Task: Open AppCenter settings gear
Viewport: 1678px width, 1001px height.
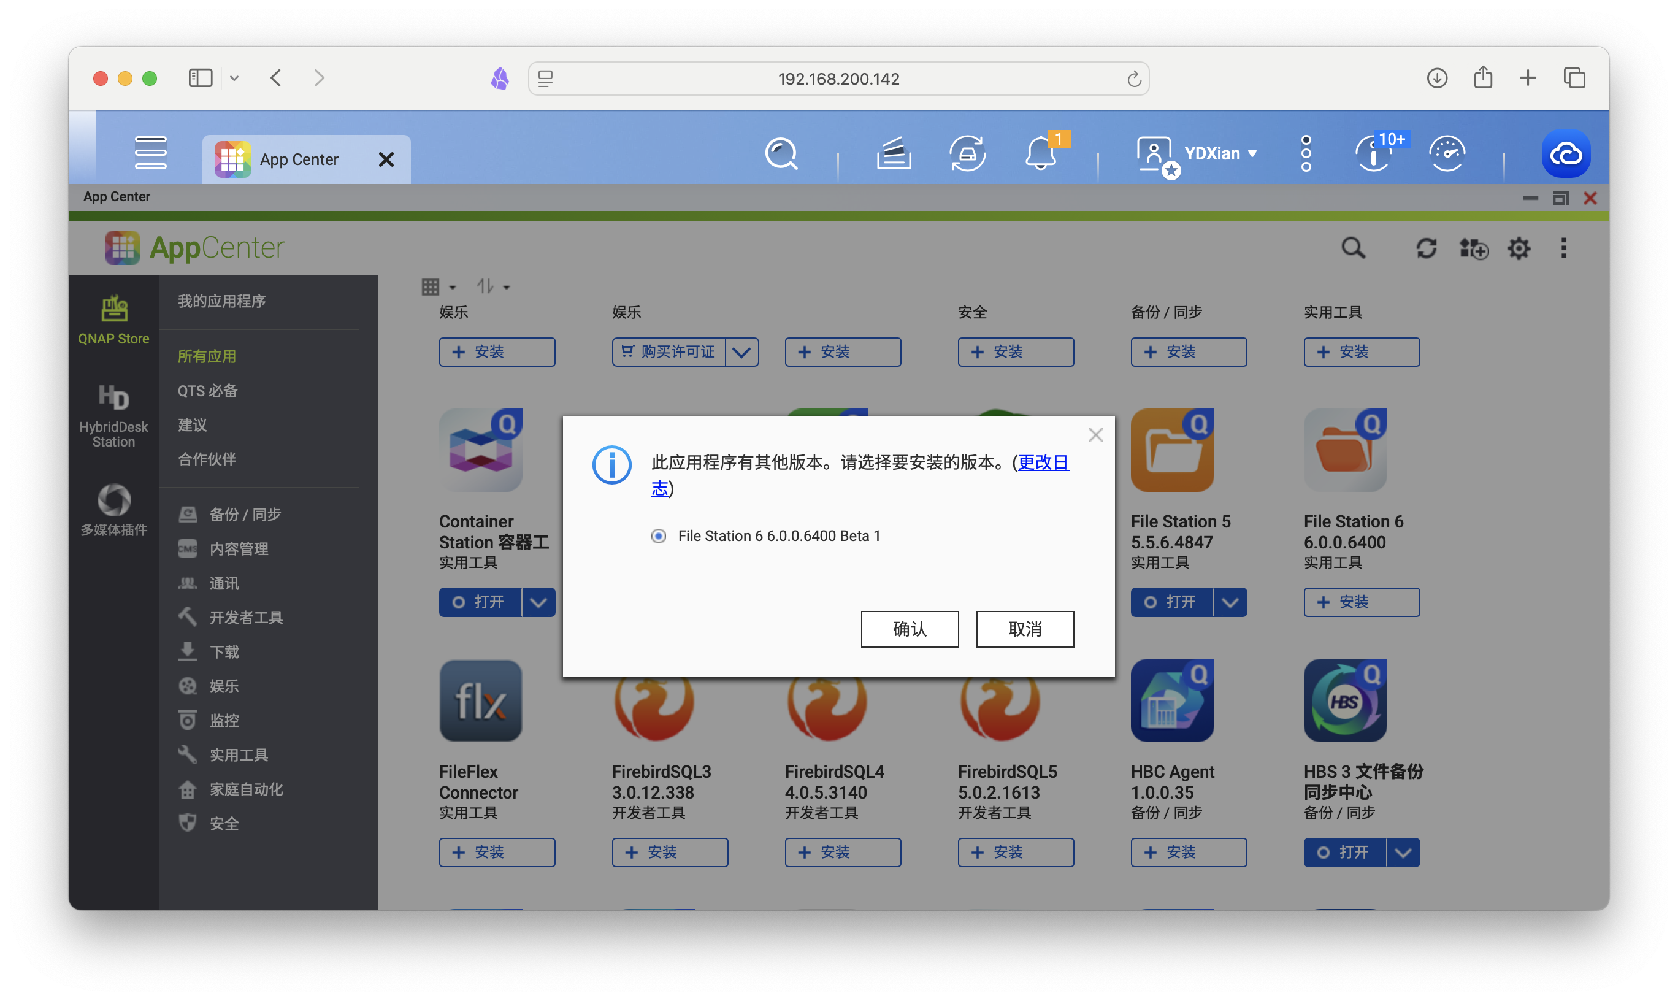Action: click(x=1518, y=248)
